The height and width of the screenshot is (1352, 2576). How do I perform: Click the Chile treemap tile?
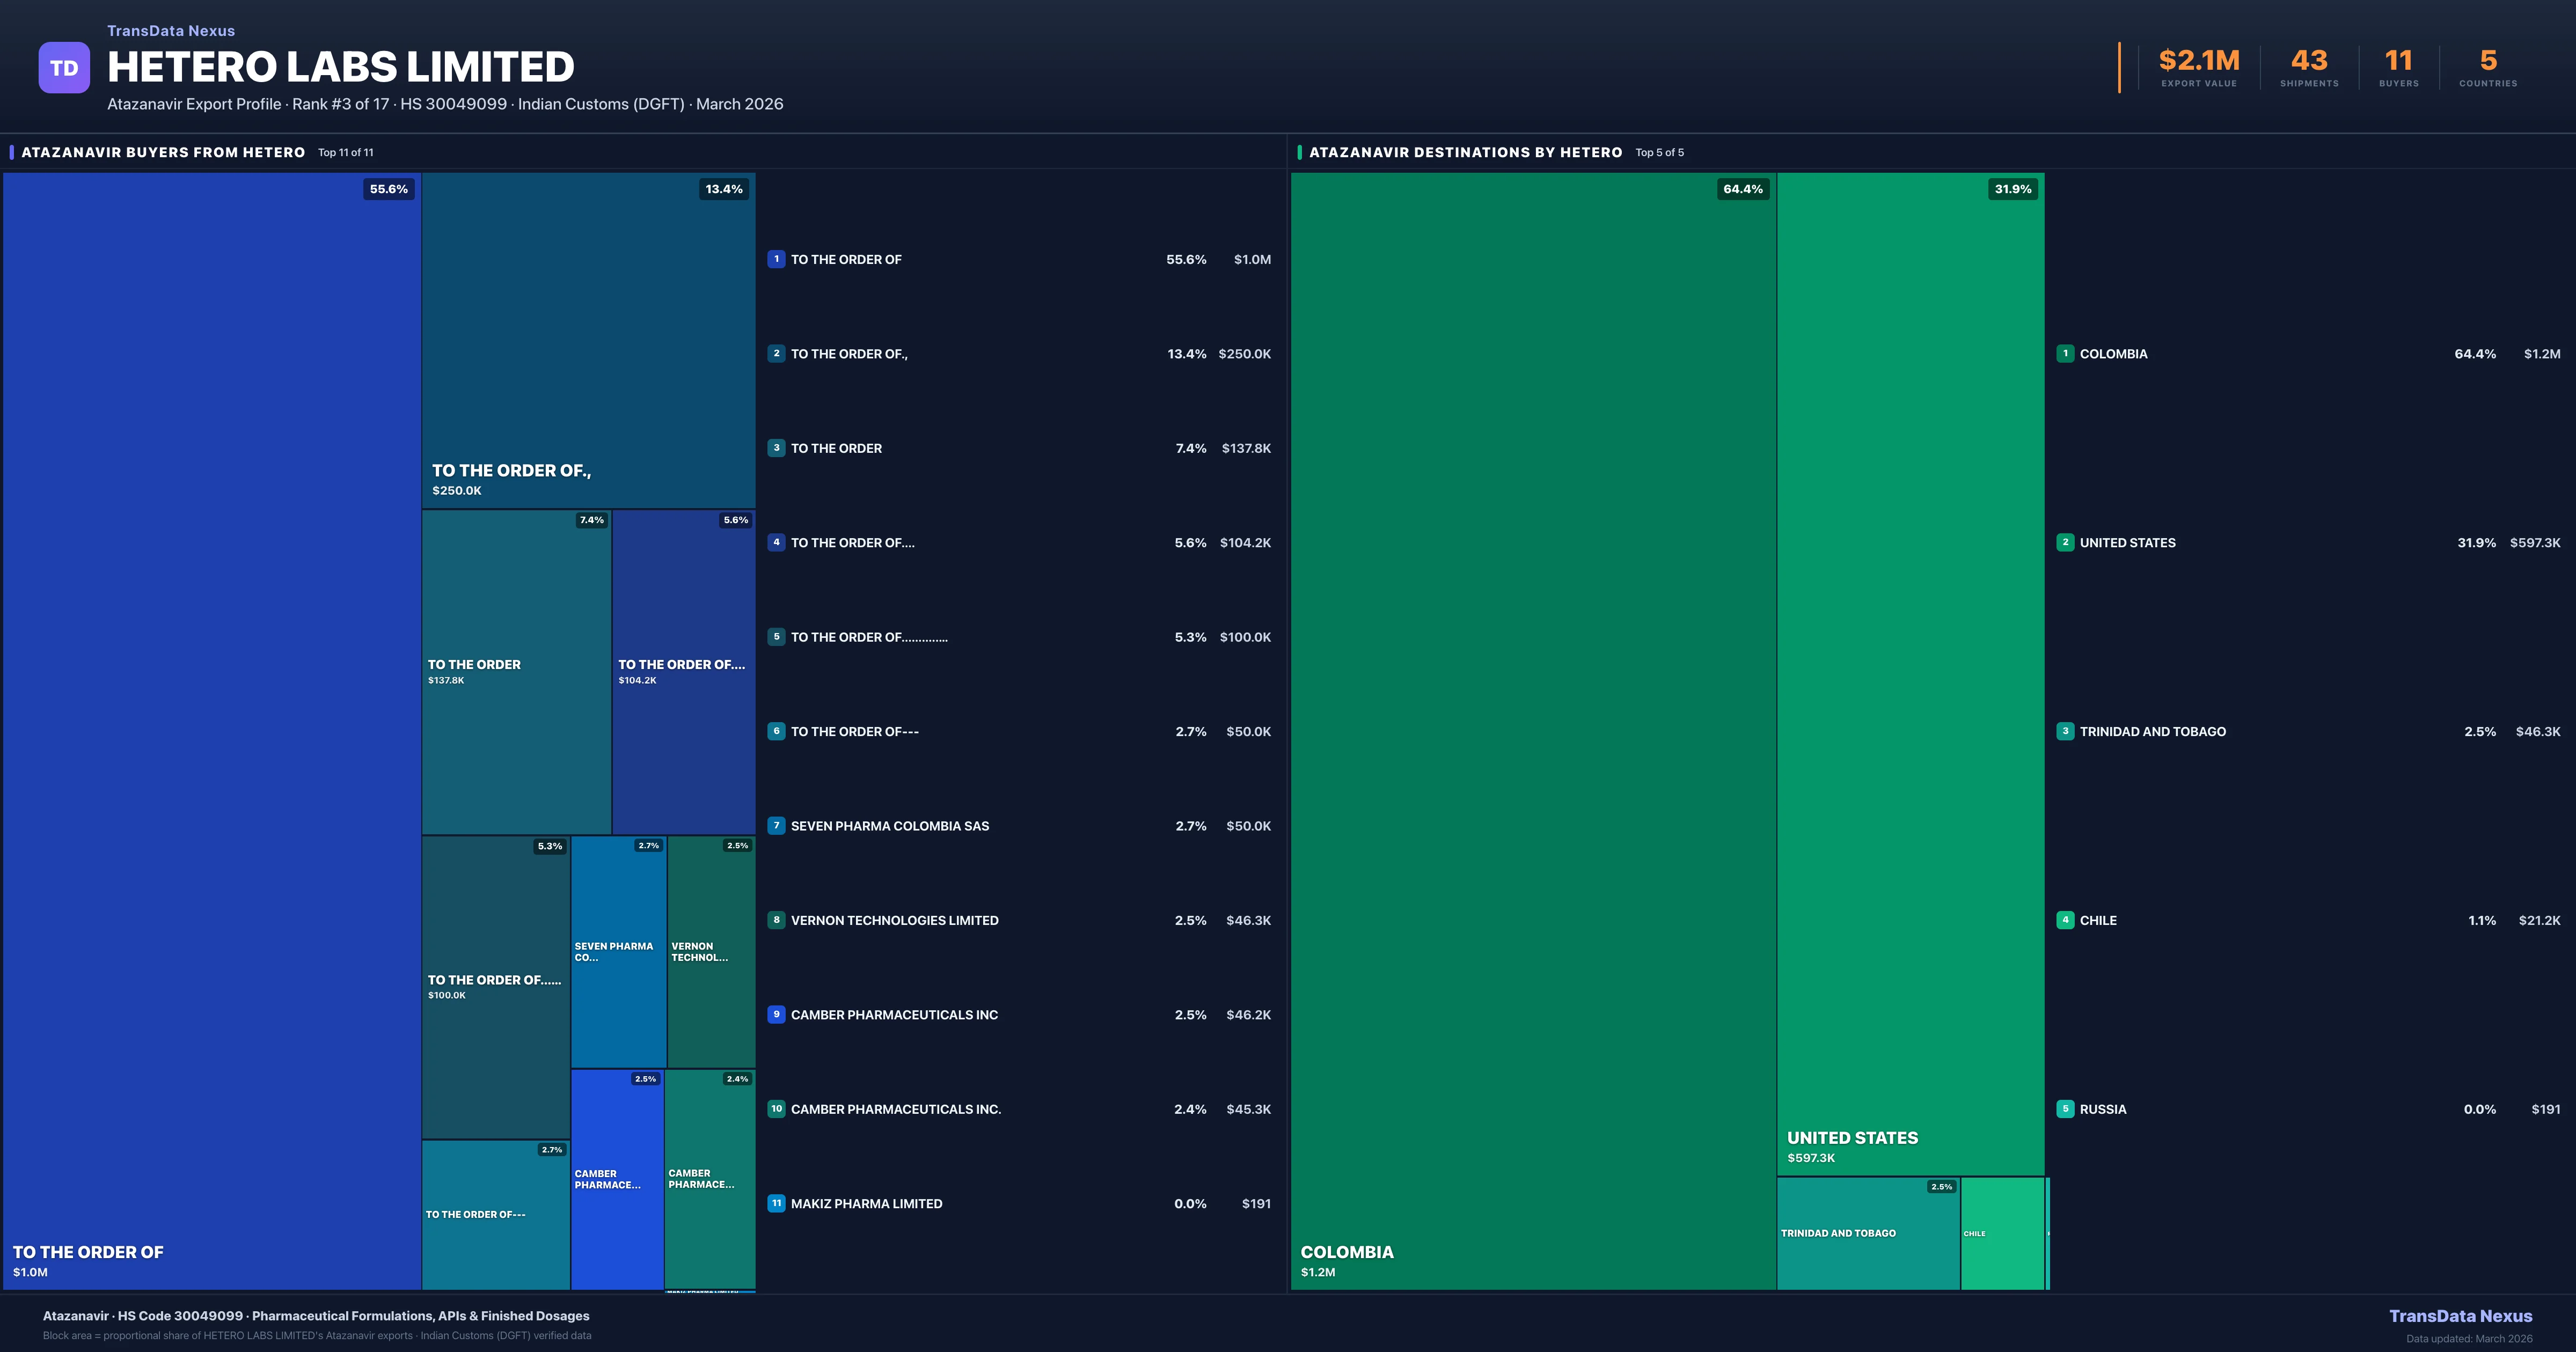[x=2002, y=1234]
